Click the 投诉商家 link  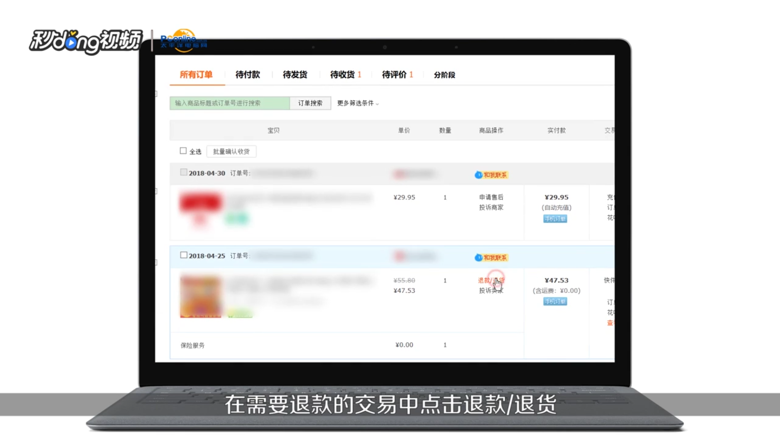click(491, 208)
